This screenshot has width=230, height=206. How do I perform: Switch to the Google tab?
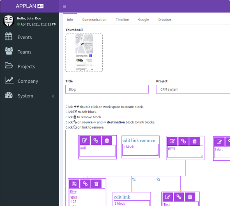pyautogui.click(x=143, y=20)
